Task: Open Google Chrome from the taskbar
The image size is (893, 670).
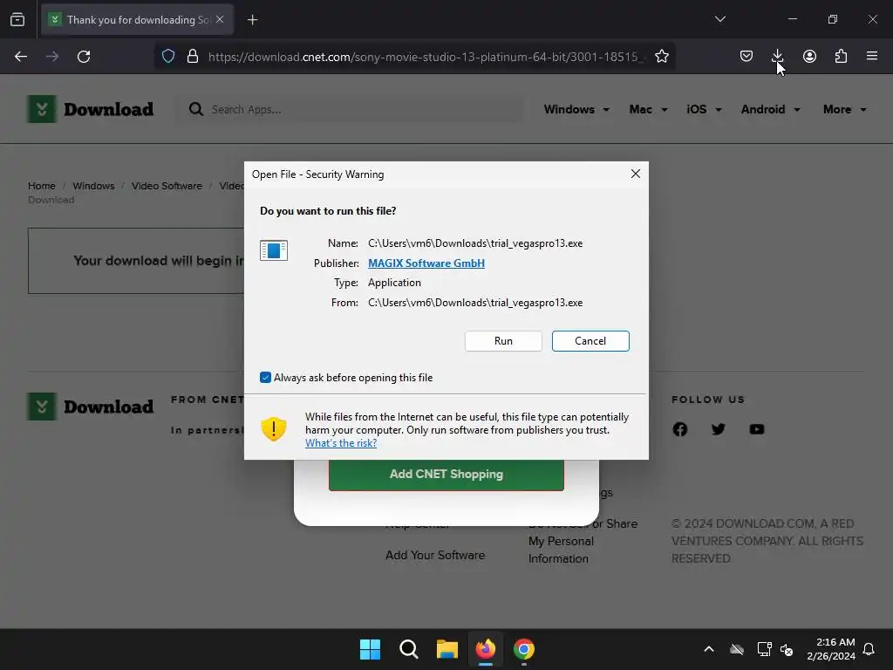Action: pyautogui.click(x=524, y=649)
